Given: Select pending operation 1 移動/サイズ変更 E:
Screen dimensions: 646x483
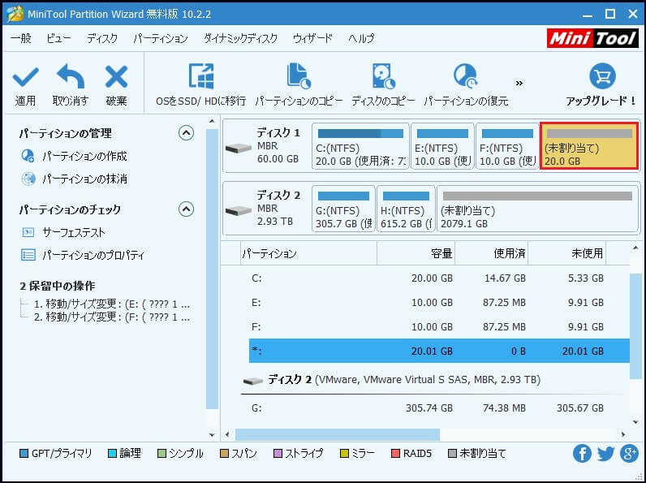Looking at the screenshot, I should (x=112, y=304).
